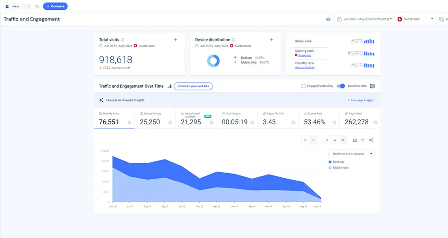This screenshot has height=238, width=448.
Task: Open the Benchmark to a category dropdown
Action: click(x=352, y=154)
